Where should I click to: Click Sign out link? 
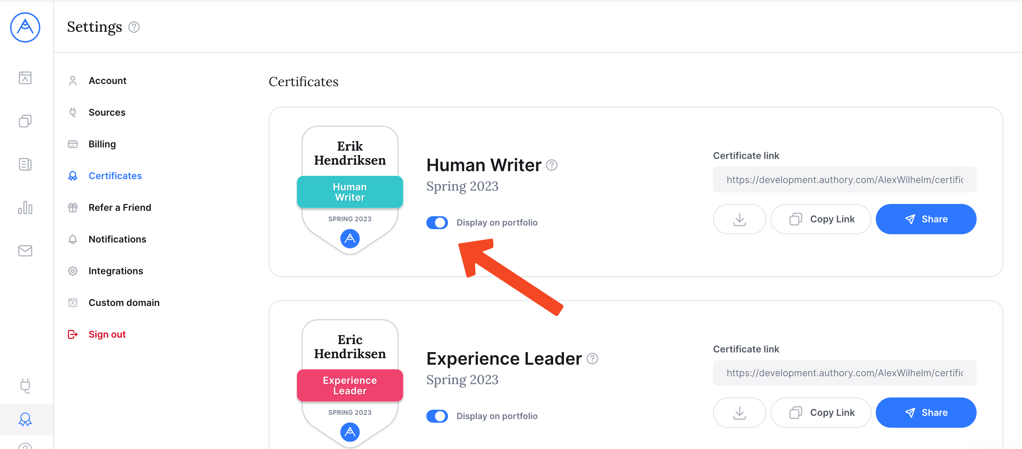click(x=107, y=334)
